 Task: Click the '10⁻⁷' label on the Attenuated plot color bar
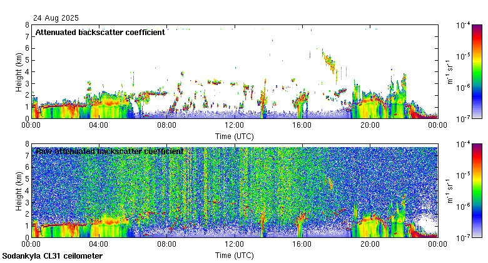(x=463, y=119)
